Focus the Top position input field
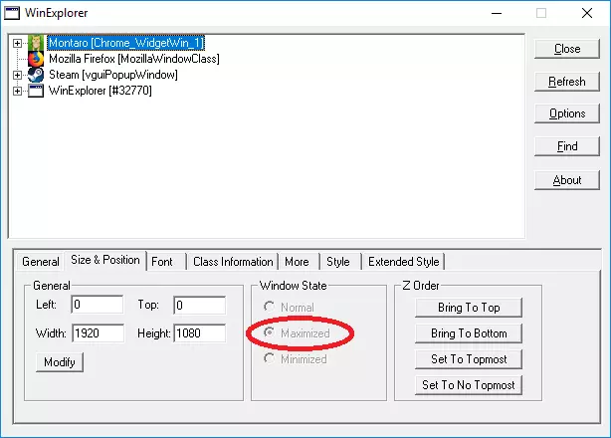This screenshot has width=611, height=438. tap(199, 305)
